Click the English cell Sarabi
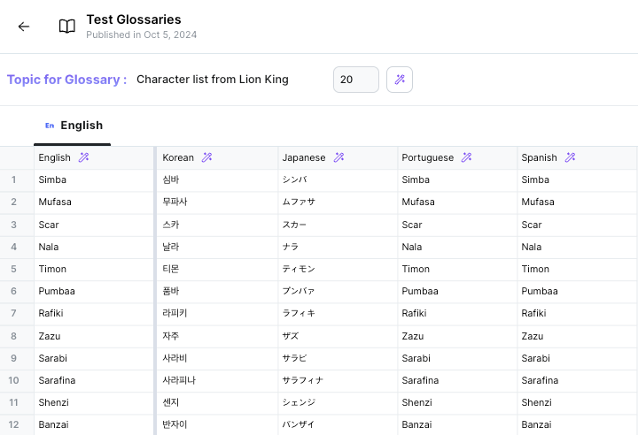The height and width of the screenshot is (435, 638). 94,358
